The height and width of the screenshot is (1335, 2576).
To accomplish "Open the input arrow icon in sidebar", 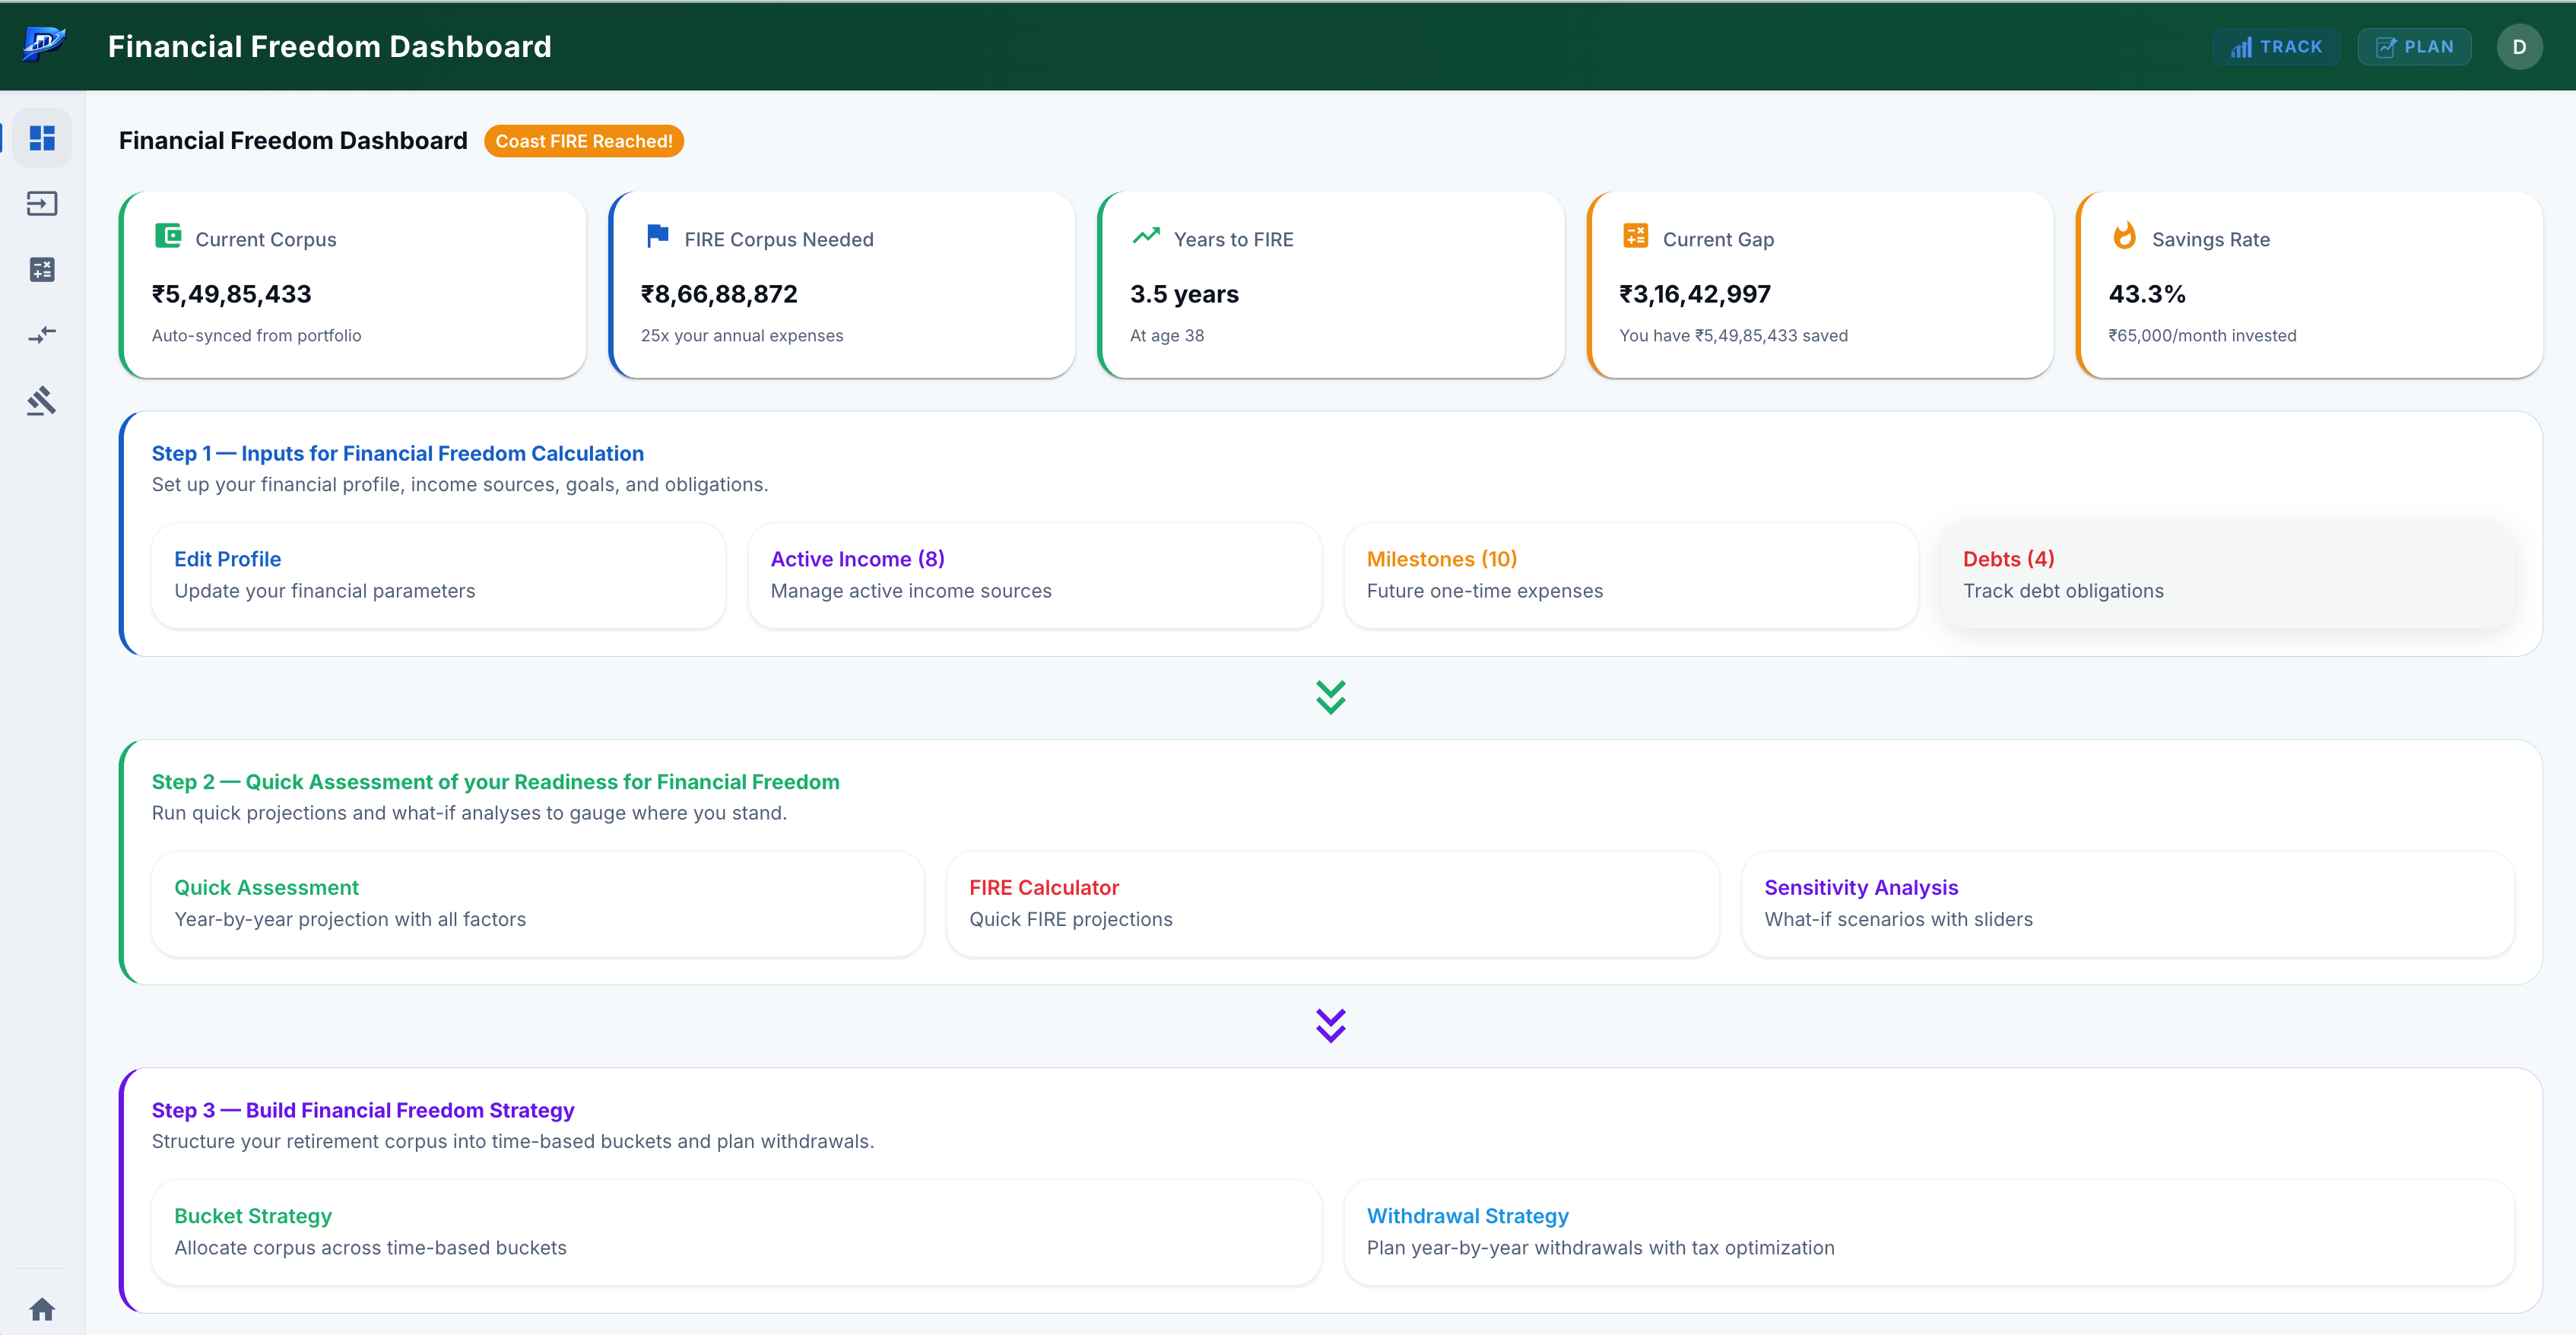I will click(42, 204).
